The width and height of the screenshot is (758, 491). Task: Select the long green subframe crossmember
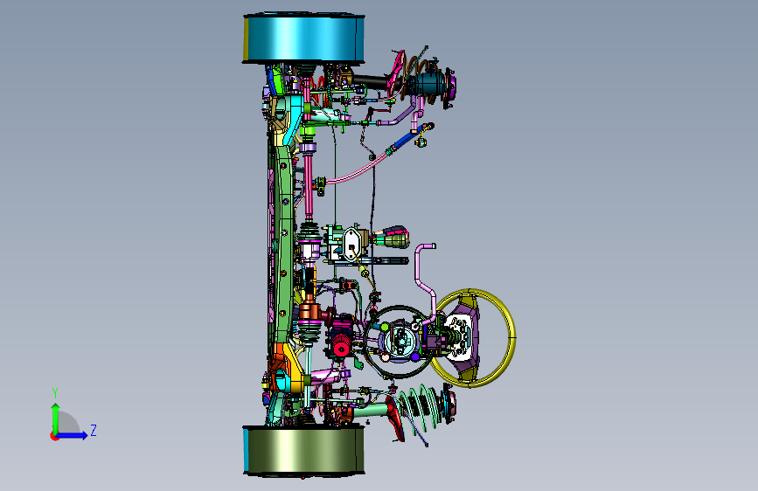coord(285,242)
